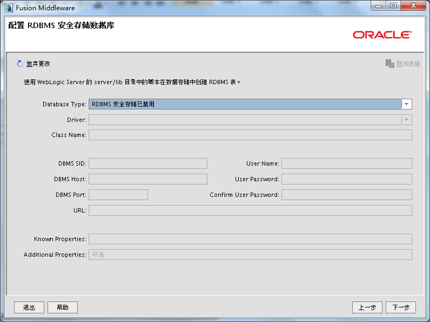
Task: Close the Fusion Middleware window
Action: tap(413, 6)
